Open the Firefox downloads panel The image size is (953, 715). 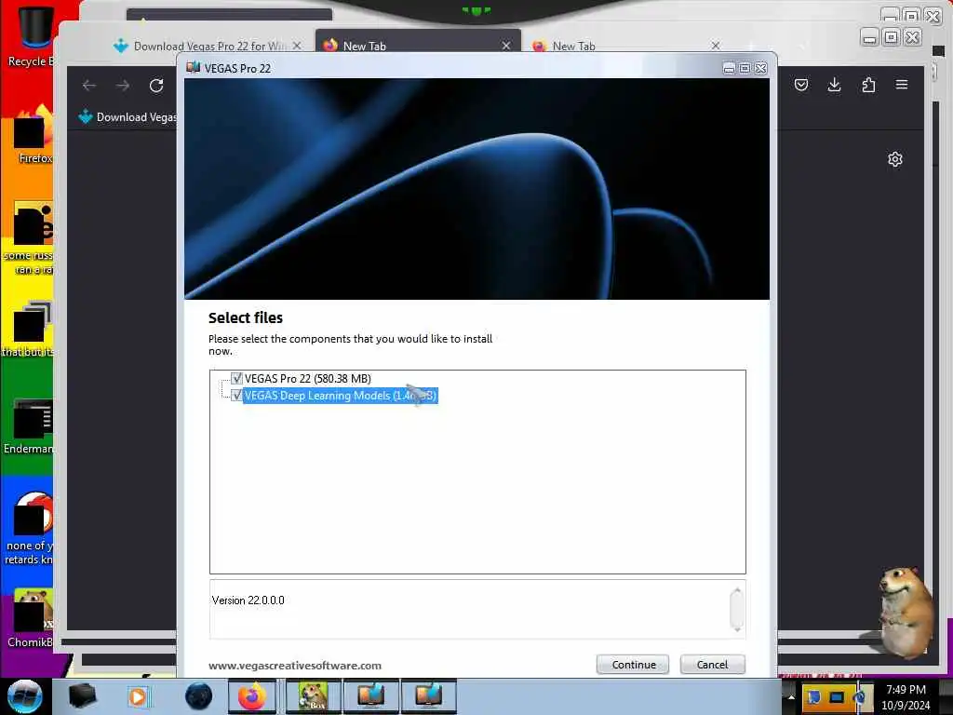coord(835,85)
